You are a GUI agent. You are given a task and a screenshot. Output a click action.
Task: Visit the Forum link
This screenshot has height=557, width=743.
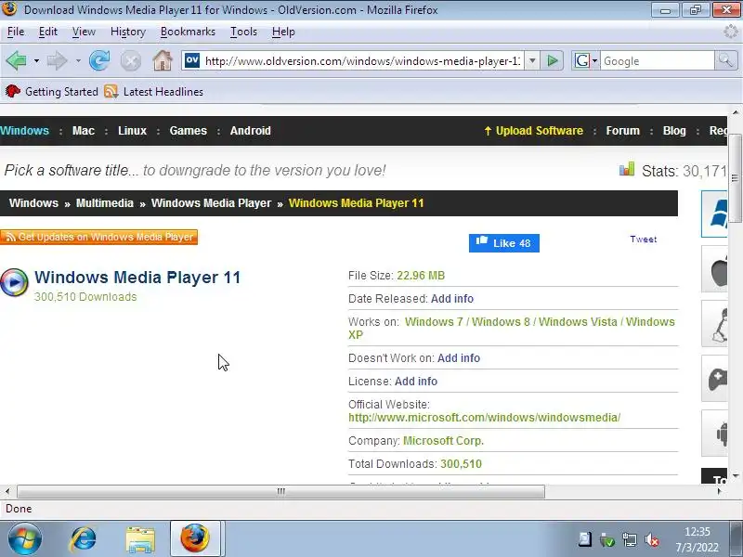point(622,131)
